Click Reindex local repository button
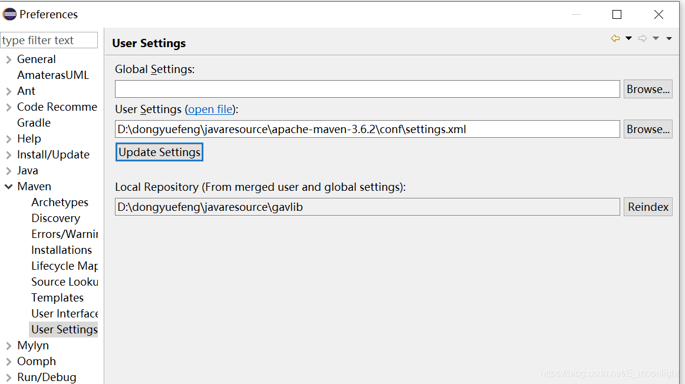The height and width of the screenshot is (384, 685). (648, 207)
